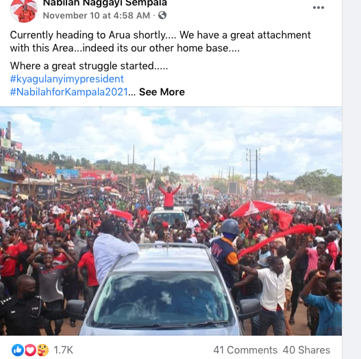361x359 pixels.
Task: Open the #NabilahforKampala2021 hashtag link
Action: pos(69,92)
